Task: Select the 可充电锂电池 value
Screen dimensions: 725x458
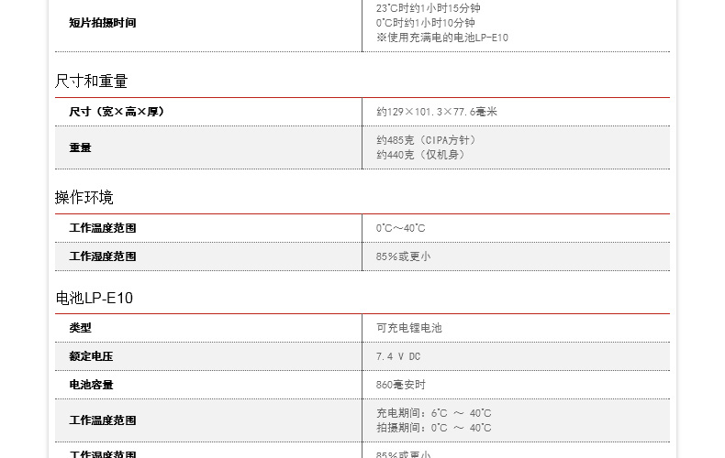Action: 408,328
